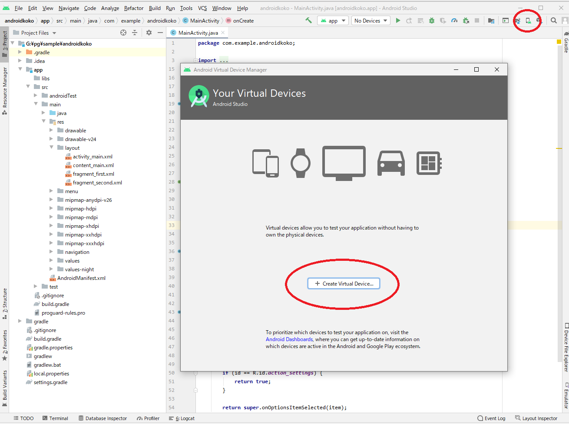This screenshot has width=569, height=424.
Task: Click the Debug app bug icon
Action: [432, 20]
